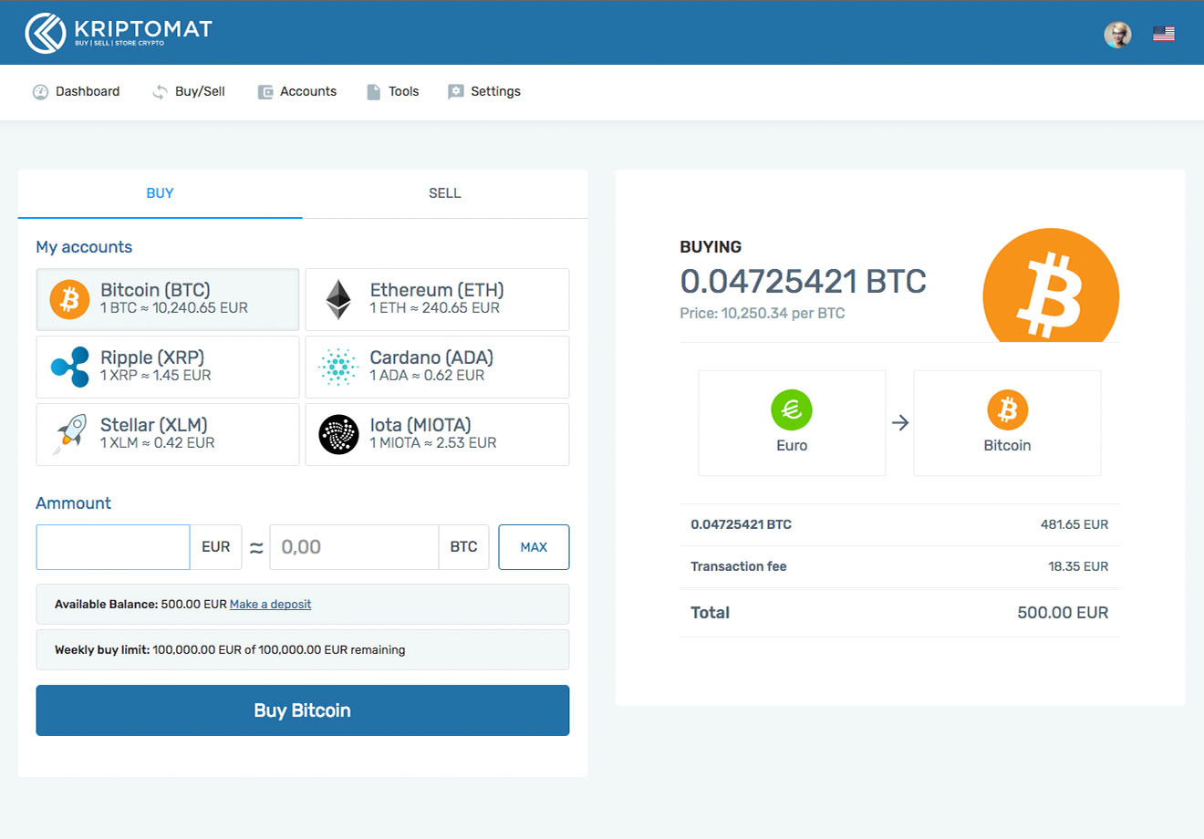Open the Accounts menu
Viewport: 1204px width, 839px height.
(x=296, y=92)
